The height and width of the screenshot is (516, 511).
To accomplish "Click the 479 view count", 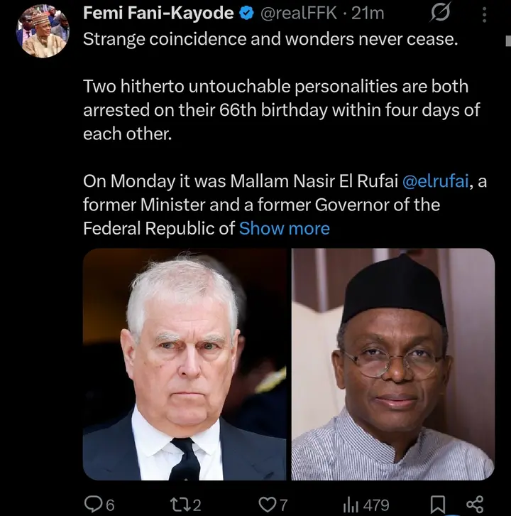I will (x=375, y=505).
